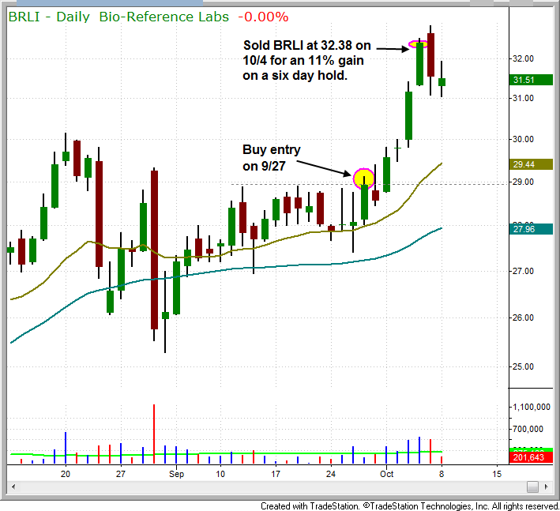Click the 201,643 volume value label
The image size is (560, 511).
[x=531, y=457]
